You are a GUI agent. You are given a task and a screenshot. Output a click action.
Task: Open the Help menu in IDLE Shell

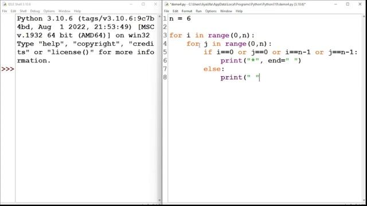click(x=77, y=11)
